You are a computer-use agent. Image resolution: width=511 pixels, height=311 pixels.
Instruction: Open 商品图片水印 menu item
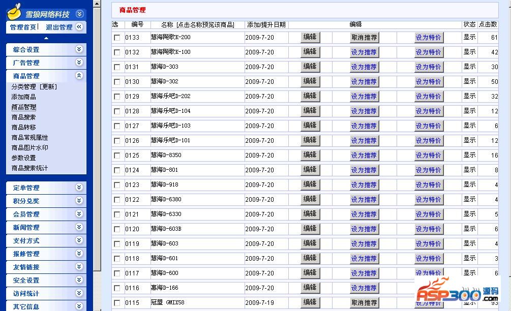pos(29,147)
